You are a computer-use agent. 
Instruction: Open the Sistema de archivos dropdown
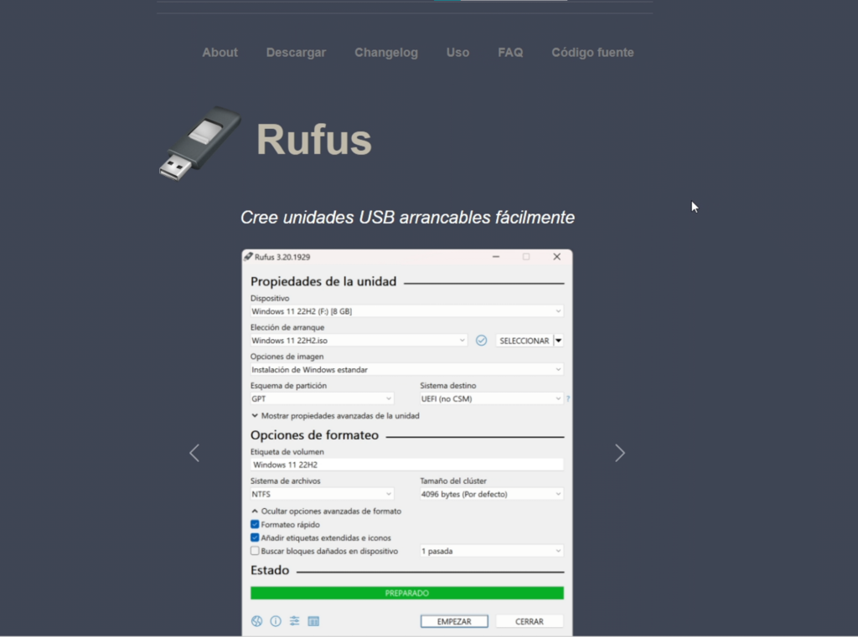pos(322,494)
